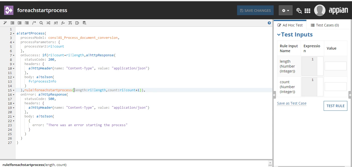Click statusCode: 500 on line 17
This screenshot has width=352, height=167.
point(40,99)
